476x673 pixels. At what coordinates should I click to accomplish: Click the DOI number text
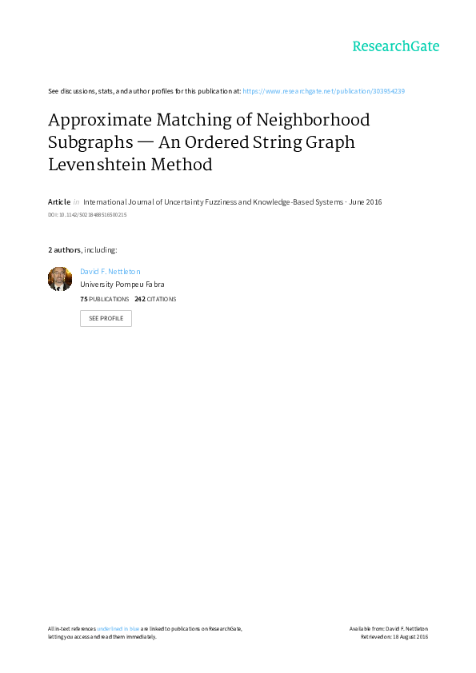click(87, 214)
